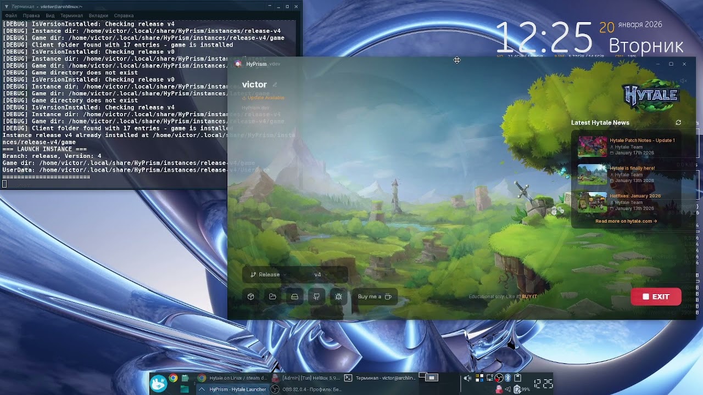The image size is (703, 395).
Task: Click the Patch Notes news thumbnail
Action: (592, 146)
